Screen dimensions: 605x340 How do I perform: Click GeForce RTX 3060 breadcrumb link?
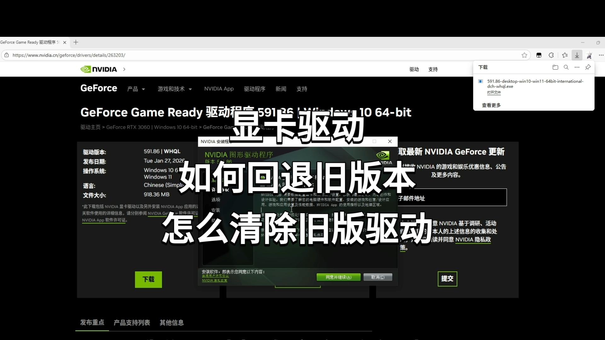[x=128, y=127]
